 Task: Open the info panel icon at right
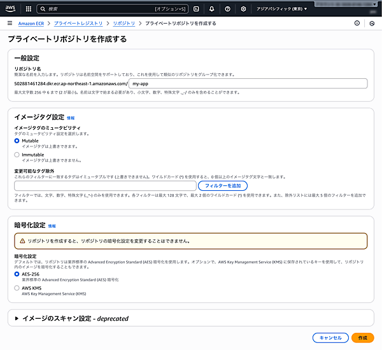[x=357, y=23]
